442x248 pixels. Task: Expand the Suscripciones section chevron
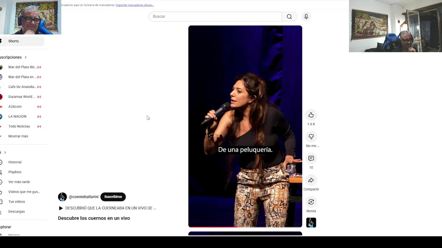pyautogui.click(x=26, y=57)
